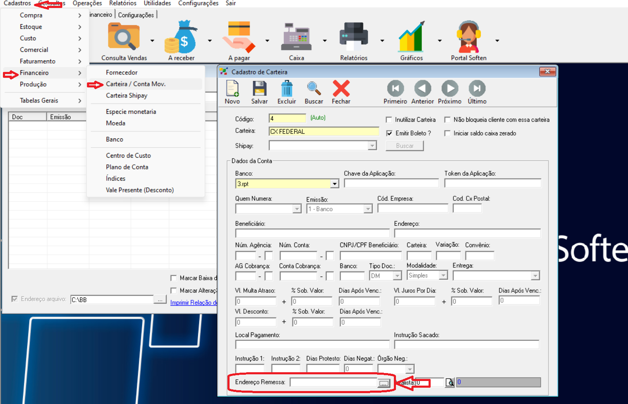The image size is (628, 404).
Task: Click the Buscar button beside Shipay
Action: tap(405, 146)
